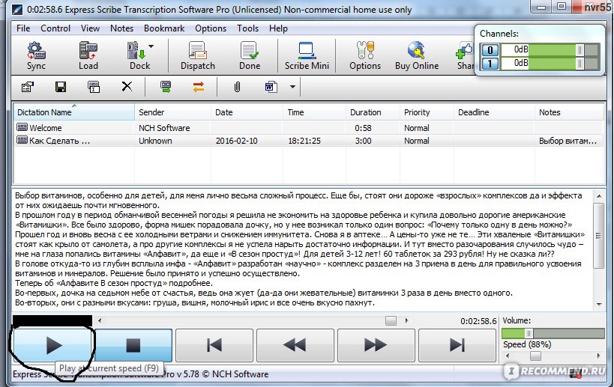Select the Как Сделать dictation row
This screenshot has width=614, height=387.
[x=309, y=141]
